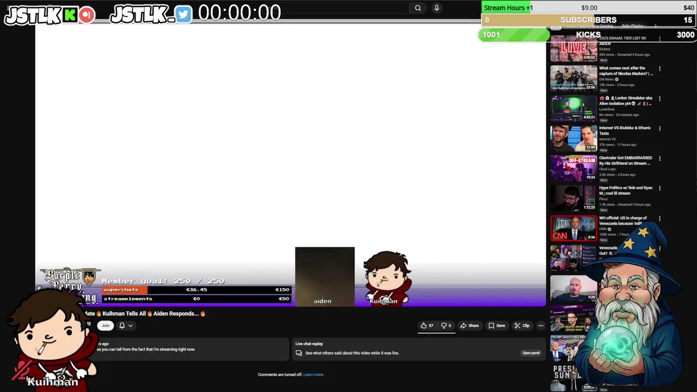The image size is (697, 392).
Task: Click the 'Live chat replay' heading
Action: [309, 344]
